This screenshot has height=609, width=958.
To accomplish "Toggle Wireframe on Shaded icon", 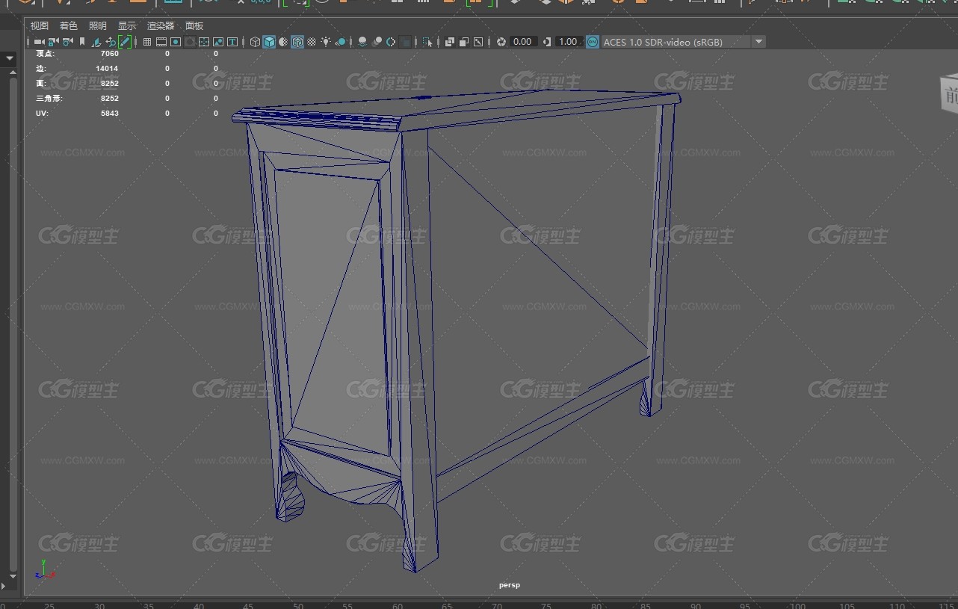I will 297,42.
